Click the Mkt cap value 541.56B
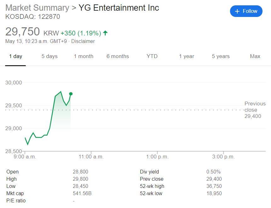The width and height of the screenshot is (271, 208). coord(82,193)
